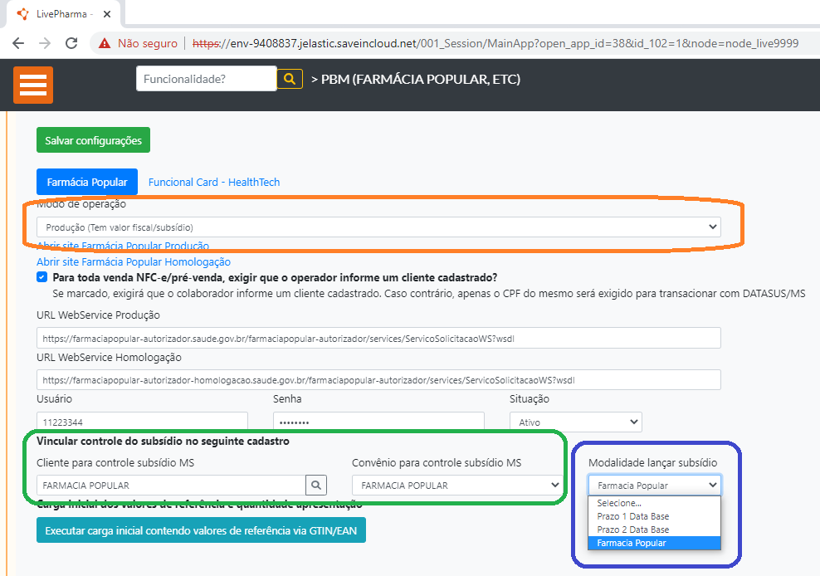Screen dimensions: 820x576
Task: Open the orange hamburger main menu
Action: tap(33, 85)
